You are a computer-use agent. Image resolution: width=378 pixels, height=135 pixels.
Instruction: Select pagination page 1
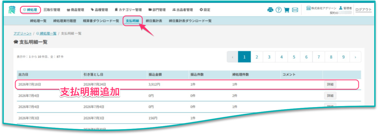point(244,57)
